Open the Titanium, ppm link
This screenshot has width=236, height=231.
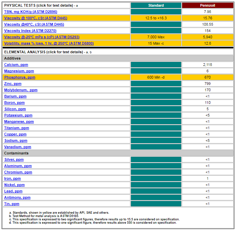17,128
